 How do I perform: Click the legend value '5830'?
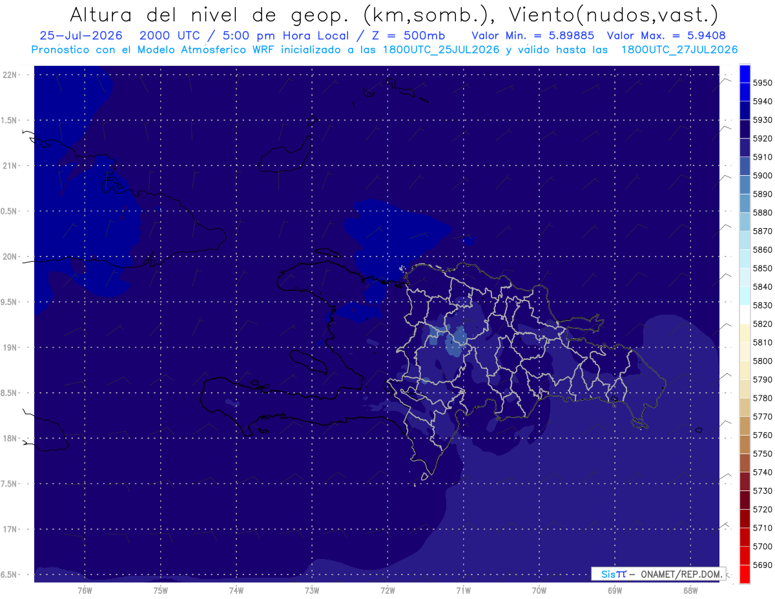point(763,305)
